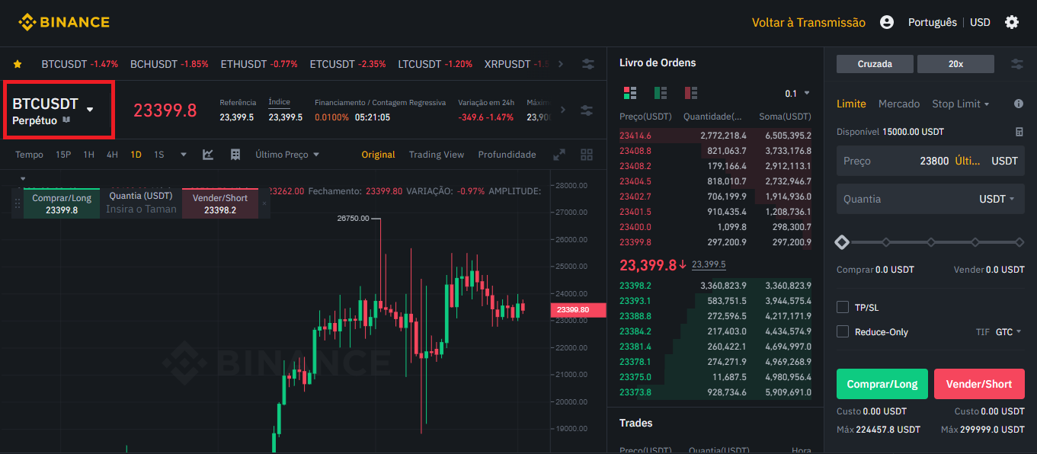1037x454 pixels.
Task: Open ticker list settings sliders icon
Action: 588,64
